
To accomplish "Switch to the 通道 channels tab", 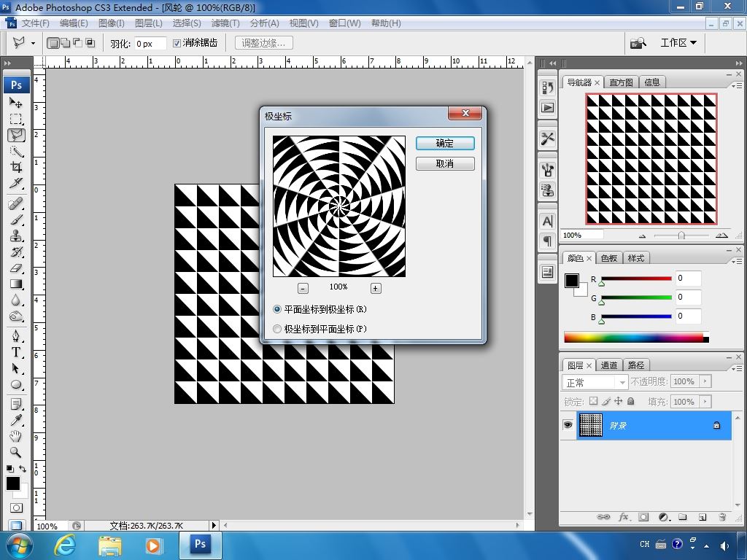I will [609, 365].
